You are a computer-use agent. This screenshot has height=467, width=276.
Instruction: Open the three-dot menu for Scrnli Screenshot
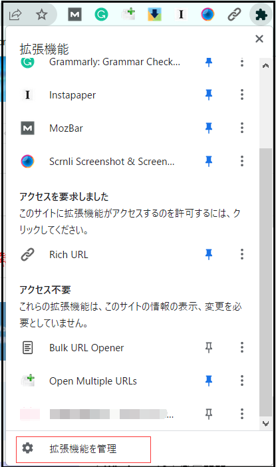pyautogui.click(x=242, y=161)
